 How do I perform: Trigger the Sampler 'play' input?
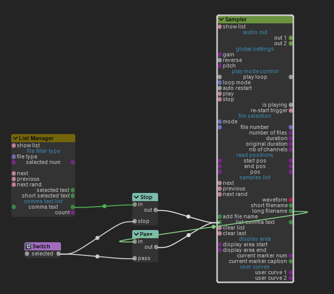[x=220, y=94]
